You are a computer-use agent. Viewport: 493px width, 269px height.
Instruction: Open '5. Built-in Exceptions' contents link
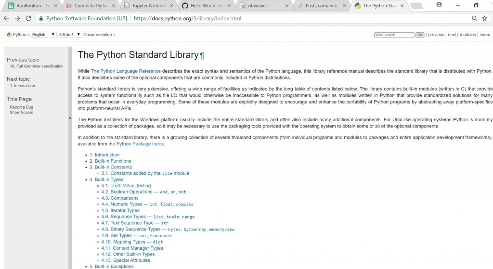(112, 267)
